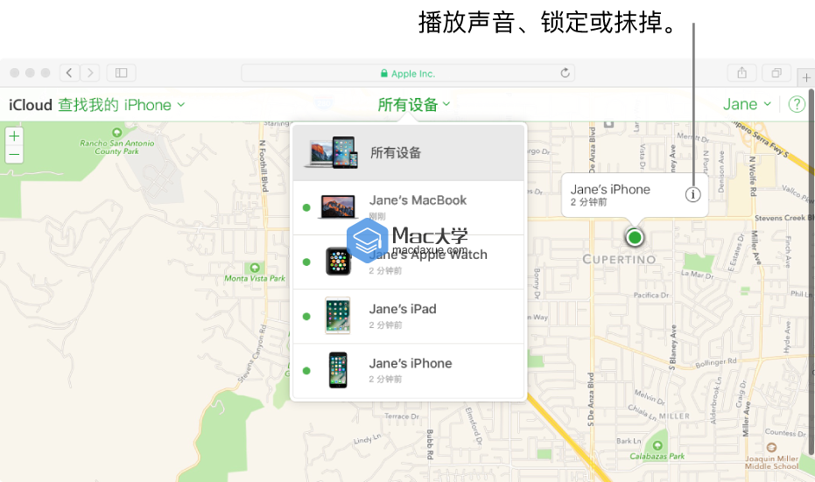The image size is (815, 482).
Task: Toggle the Safari sidebar button
Action: coord(121,73)
